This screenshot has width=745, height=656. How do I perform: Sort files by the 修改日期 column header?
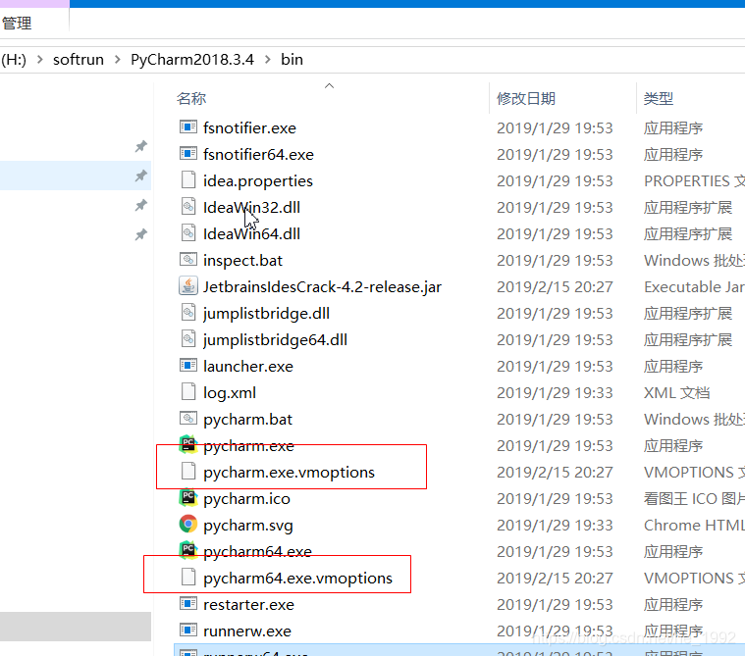coord(526,99)
